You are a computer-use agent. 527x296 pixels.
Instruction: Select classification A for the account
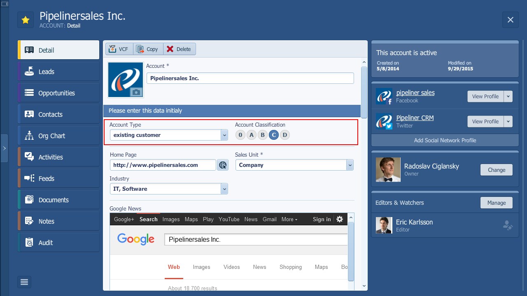251,134
